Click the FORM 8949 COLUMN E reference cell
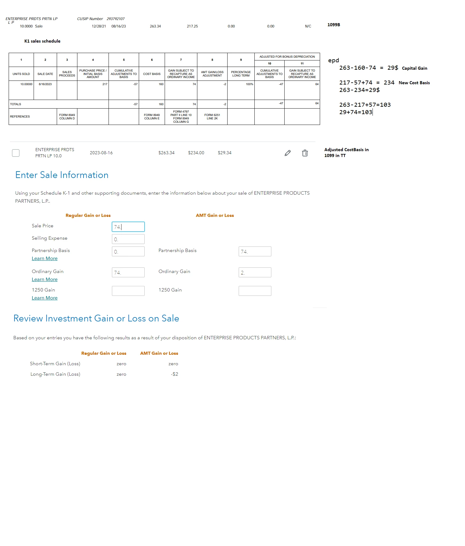Screen dimensions: 465x546 (152, 117)
